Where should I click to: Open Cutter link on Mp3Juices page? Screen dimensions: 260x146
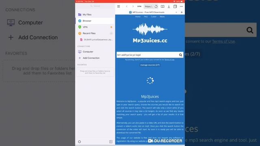(154, 17)
